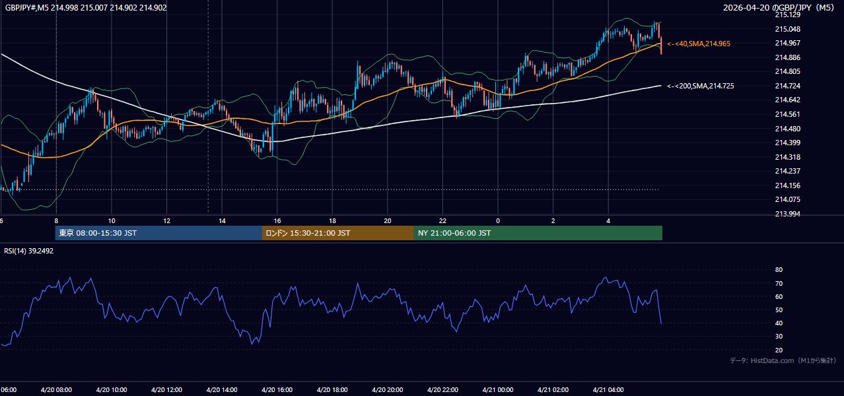Click price axis value 214.318
Image resolution: width=844 pixels, height=396 pixels.
click(x=787, y=157)
